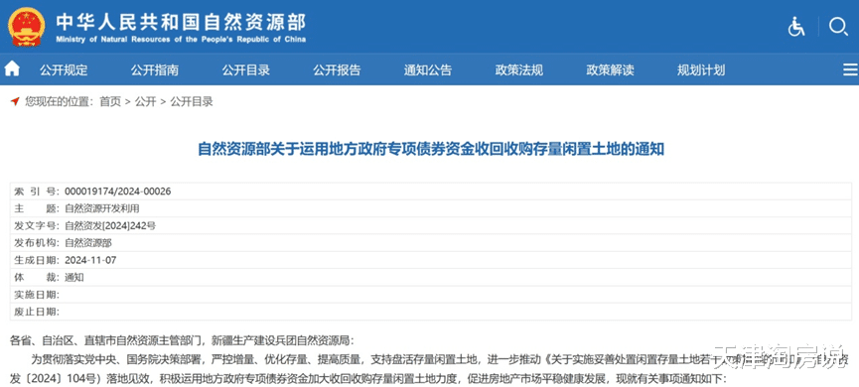The image size is (859, 387).
Task: Click the 实施日期 label
Action: [37, 295]
